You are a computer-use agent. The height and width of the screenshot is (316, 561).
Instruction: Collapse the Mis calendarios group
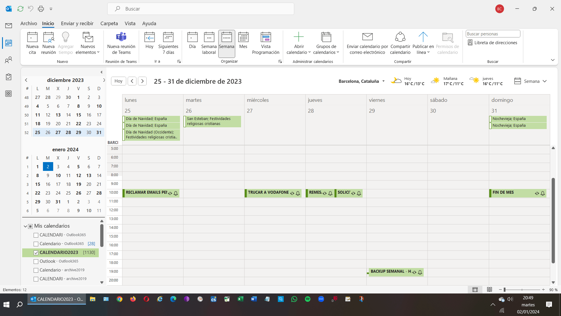[25, 226]
